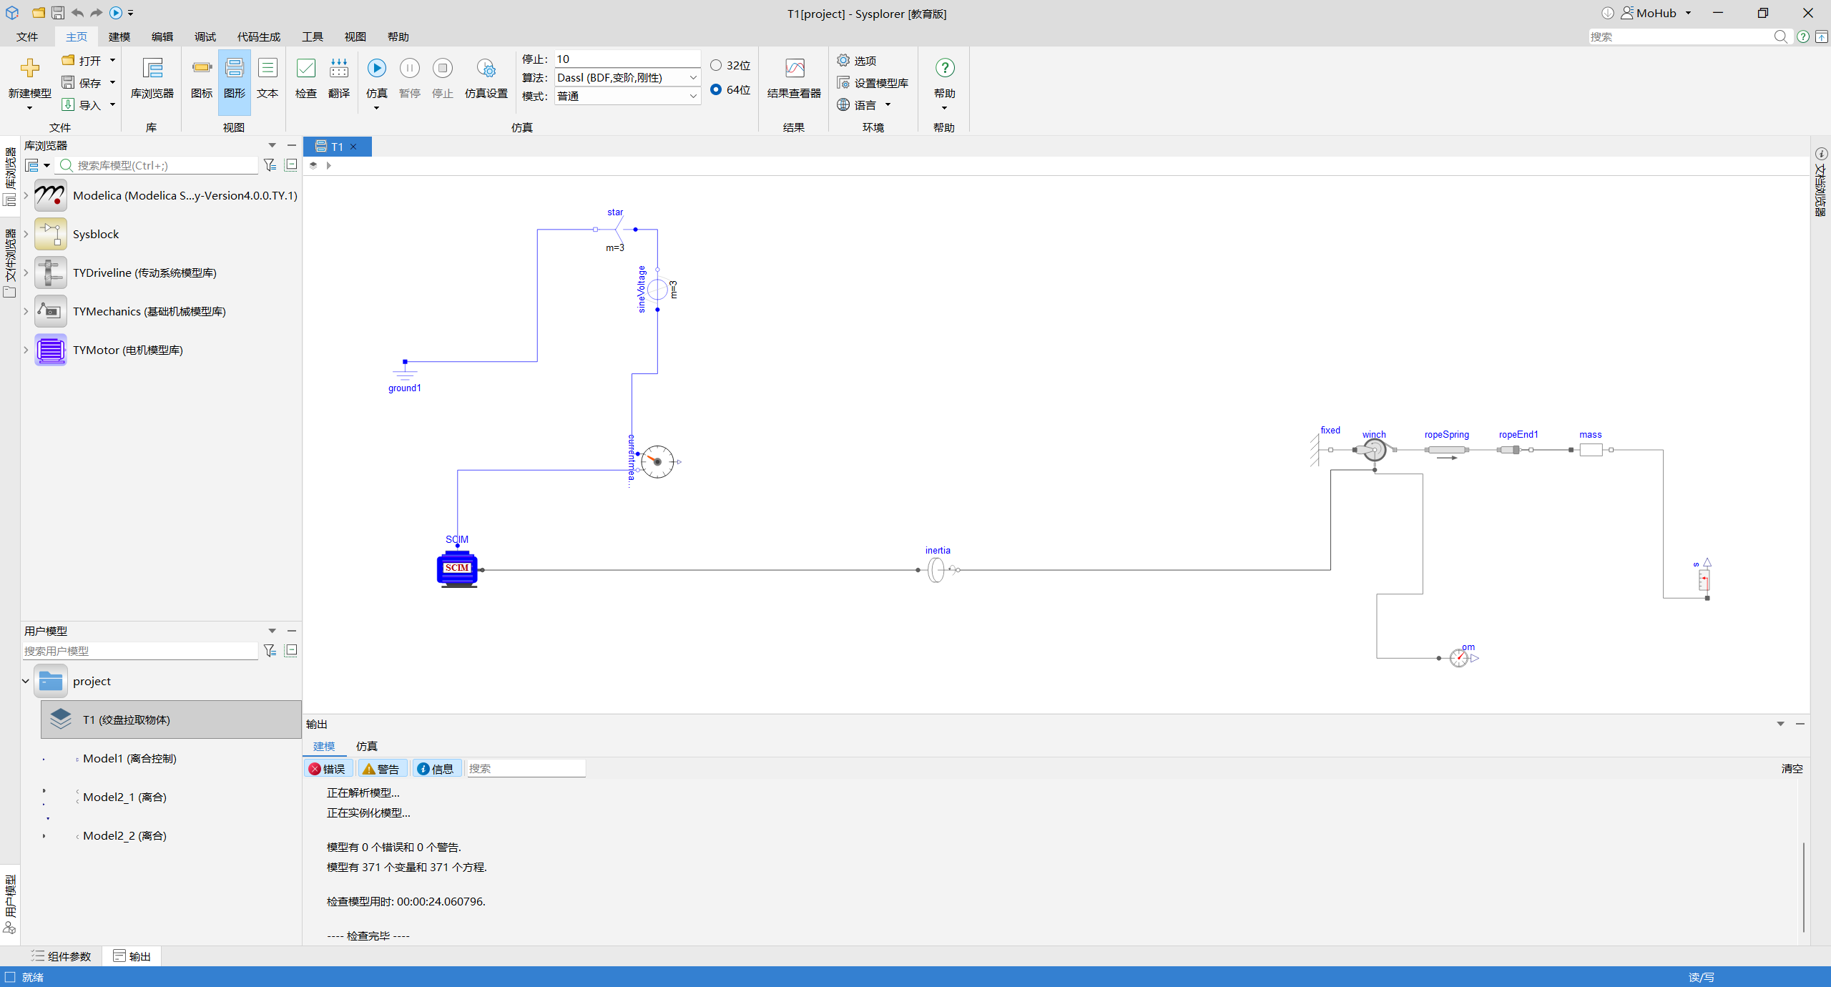Click the undo arrow in the title bar
The height and width of the screenshot is (987, 1831).
77,13
